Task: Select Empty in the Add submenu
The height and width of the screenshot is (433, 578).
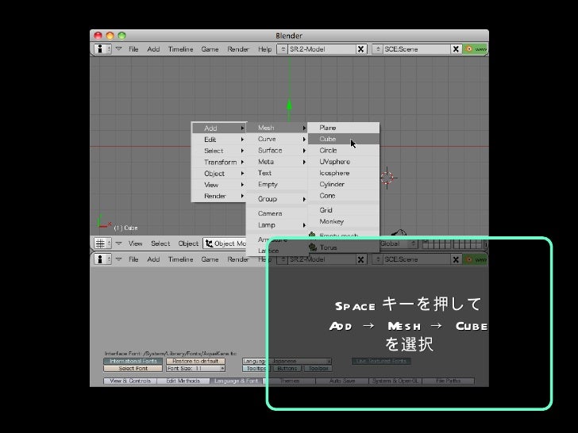Action: tap(277, 184)
